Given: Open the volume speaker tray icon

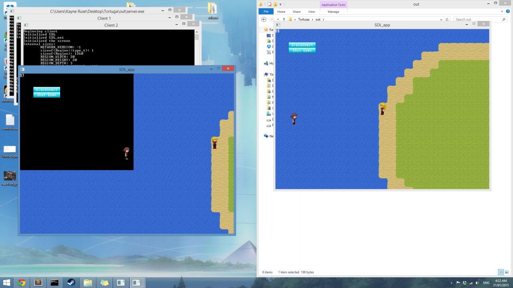Looking at the screenshot, I should [x=477, y=283].
